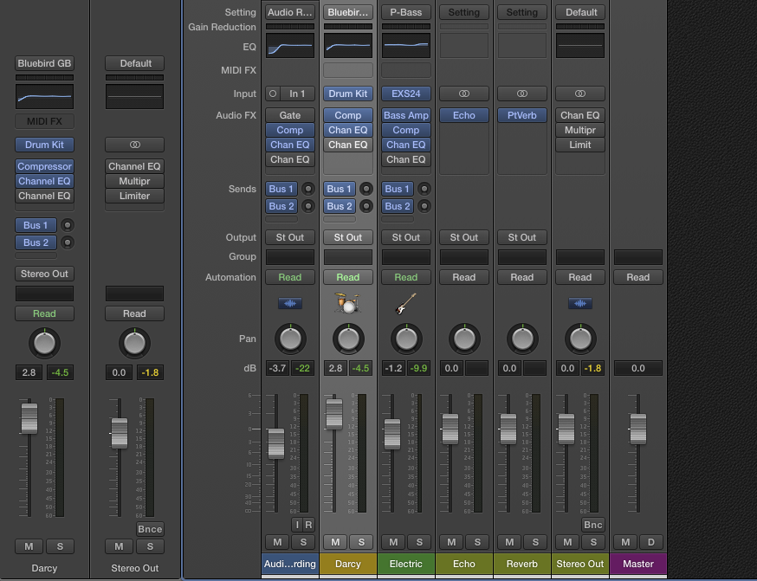The width and height of the screenshot is (757, 581).
Task: Open the EXS24 input slot on the Electric channel
Action: click(405, 94)
